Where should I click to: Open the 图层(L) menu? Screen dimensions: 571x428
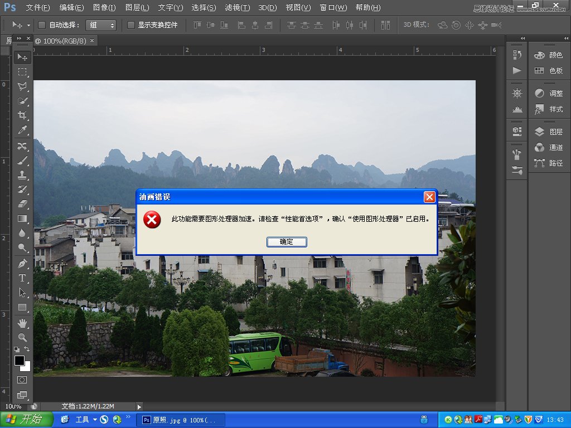(x=137, y=7)
